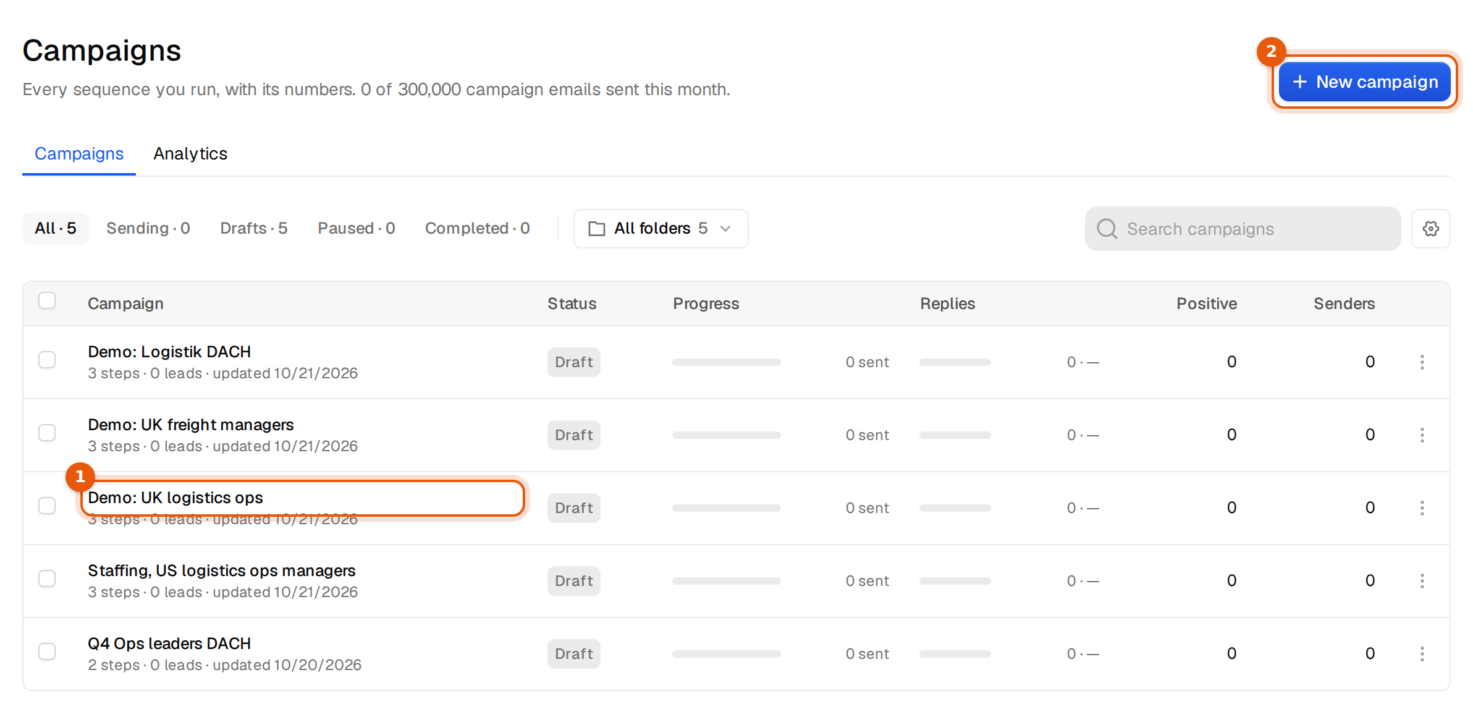Check the Q4 Ops leaders DACH checkbox
Screen dimensions: 1473x717
click(47, 651)
